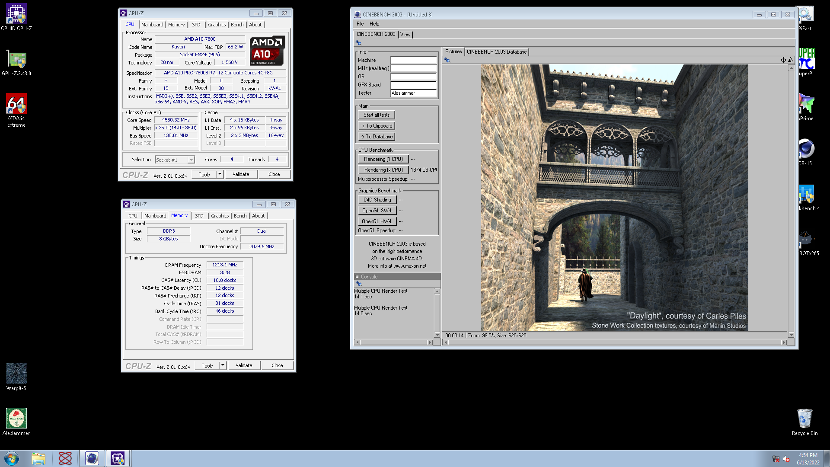Viewport: 830px width, 467px height.
Task: Switch to the CINEBENCH 2003 Database tab
Action: click(497, 52)
